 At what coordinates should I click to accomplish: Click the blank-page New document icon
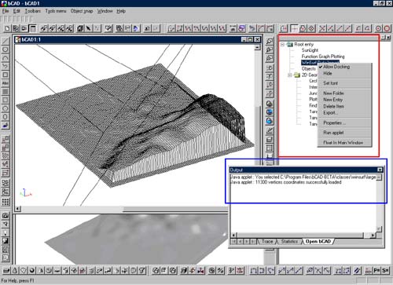[x=7, y=28]
